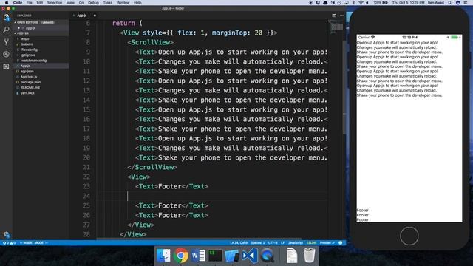Click the ESLint status bar item
Image resolution: width=473 pixels, height=266 pixels.
[x=311, y=243]
